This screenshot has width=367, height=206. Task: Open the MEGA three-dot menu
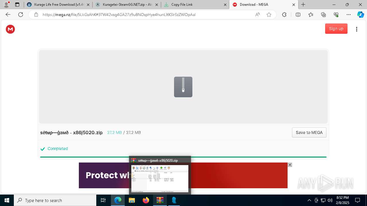tap(357, 29)
